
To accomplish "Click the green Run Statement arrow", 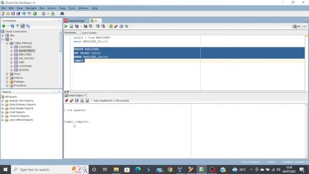I will (x=66, y=26).
